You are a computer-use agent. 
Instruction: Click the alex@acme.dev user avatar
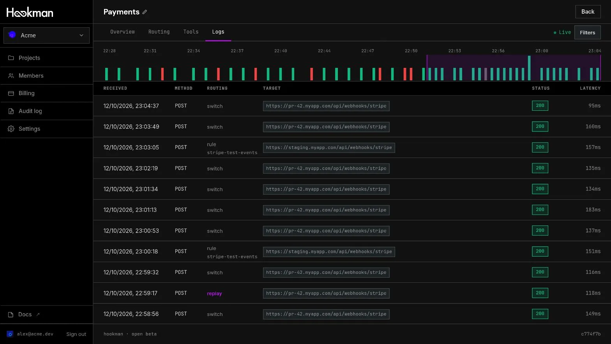(x=10, y=334)
